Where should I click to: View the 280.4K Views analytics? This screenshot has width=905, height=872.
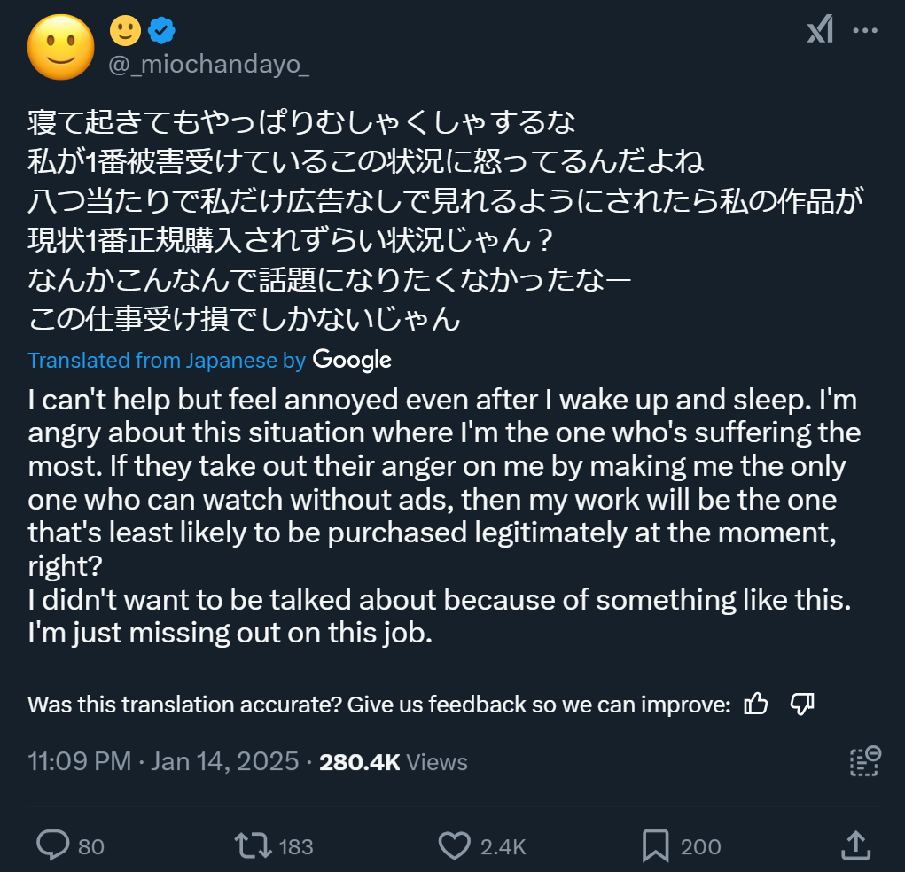[x=393, y=762]
